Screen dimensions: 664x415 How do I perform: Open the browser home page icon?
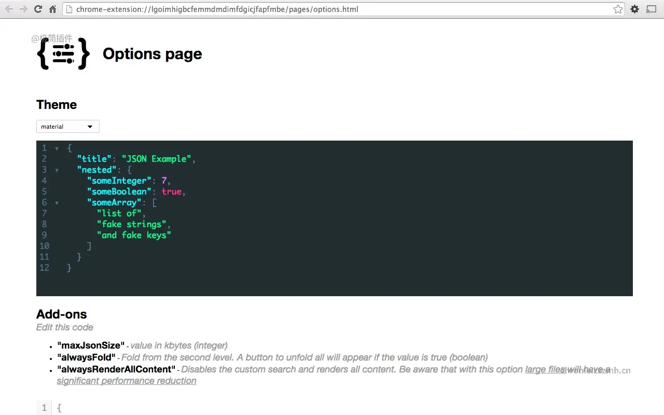pos(52,9)
